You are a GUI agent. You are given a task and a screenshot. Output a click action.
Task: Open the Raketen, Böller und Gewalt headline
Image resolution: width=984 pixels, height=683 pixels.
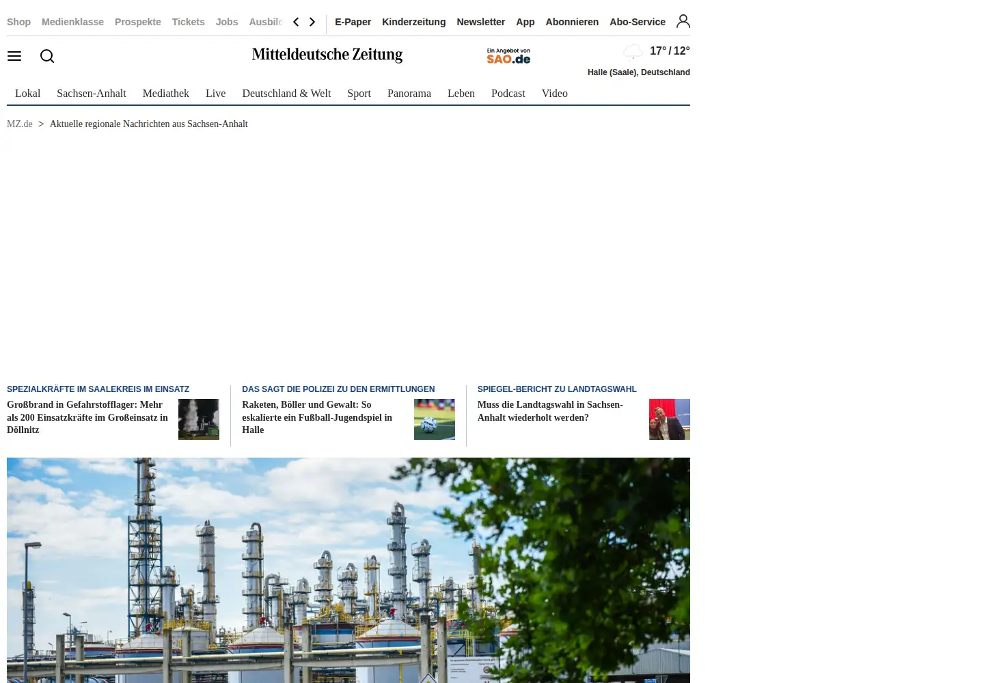tap(317, 417)
